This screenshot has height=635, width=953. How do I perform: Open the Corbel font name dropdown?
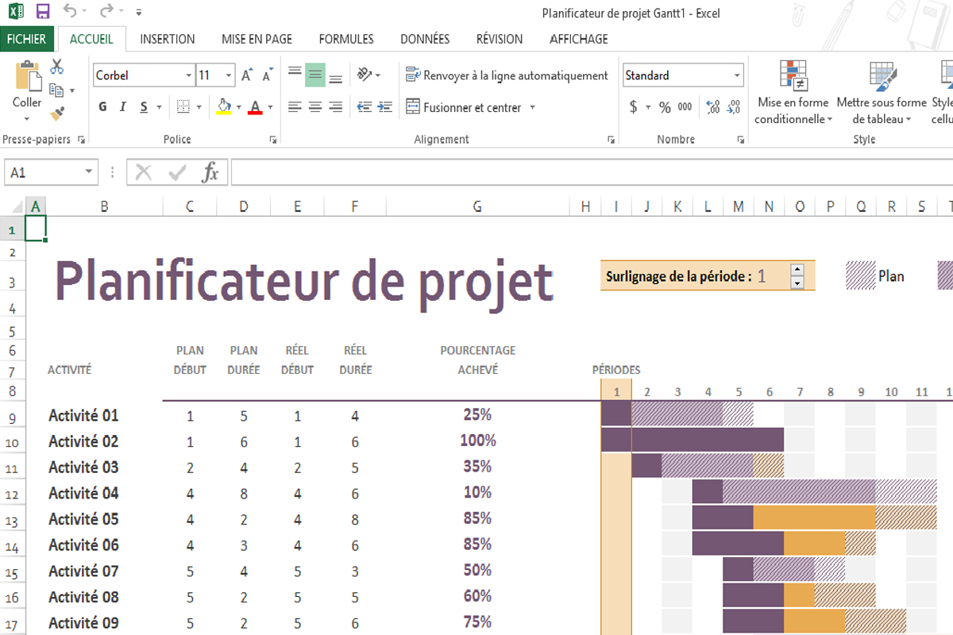(188, 76)
